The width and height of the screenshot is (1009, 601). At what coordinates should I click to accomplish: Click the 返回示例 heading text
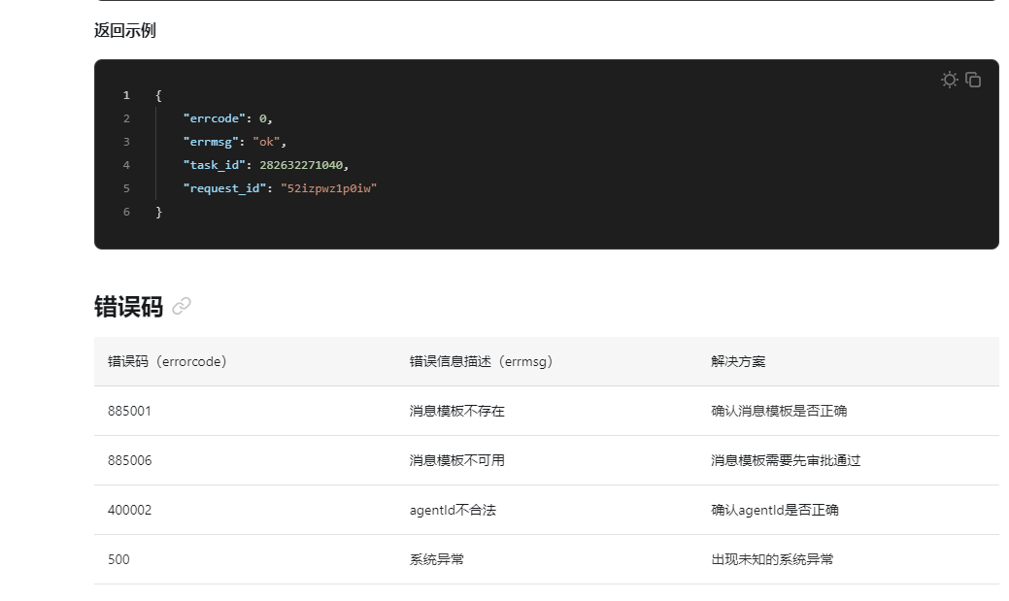(x=124, y=30)
